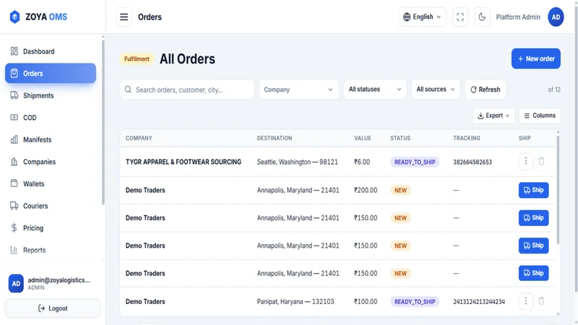Click the Fulfilment badge

coord(137,59)
